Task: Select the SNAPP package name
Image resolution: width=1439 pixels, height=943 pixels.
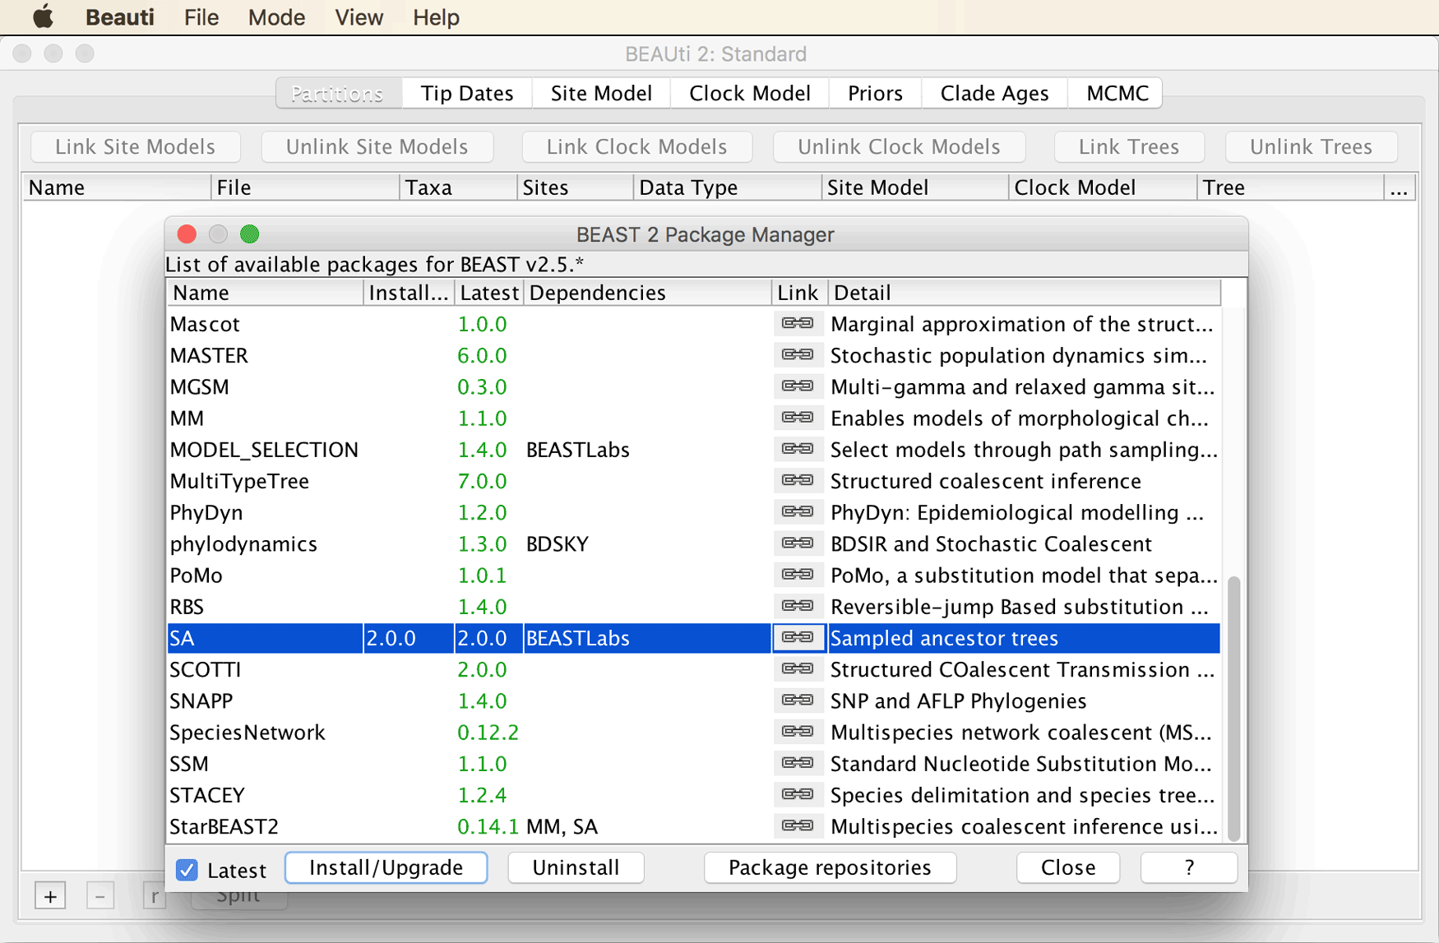Action: point(201,700)
